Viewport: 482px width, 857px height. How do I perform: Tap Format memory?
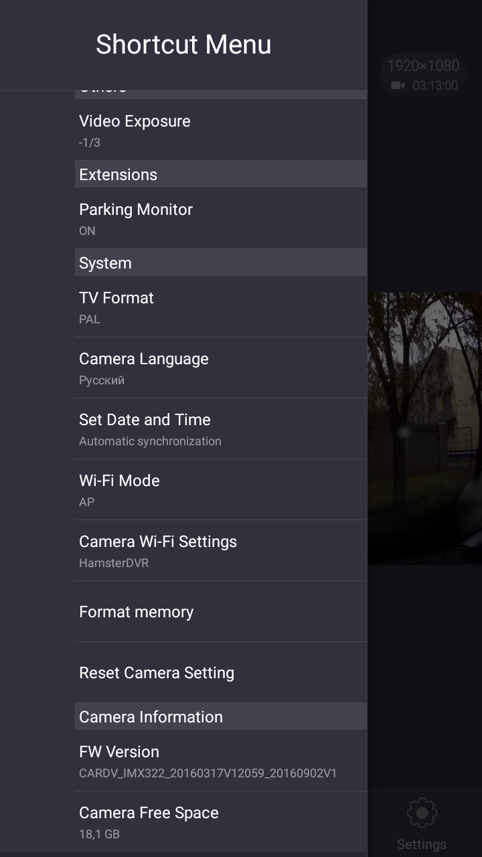(221, 611)
